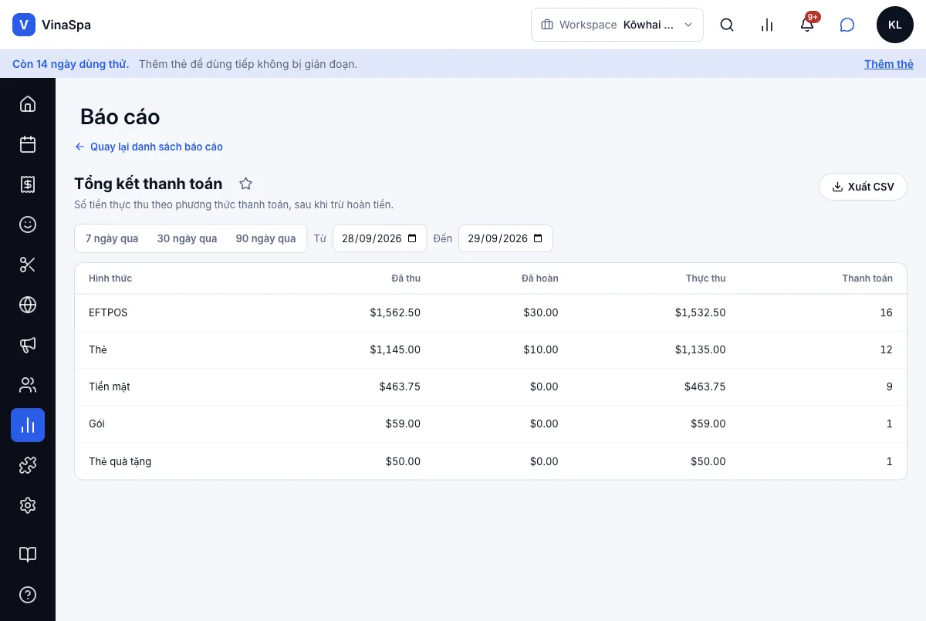Image resolution: width=926 pixels, height=621 pixels.
Task: Open the Home icon in sidebar
Action: click(x=28, y=104)
